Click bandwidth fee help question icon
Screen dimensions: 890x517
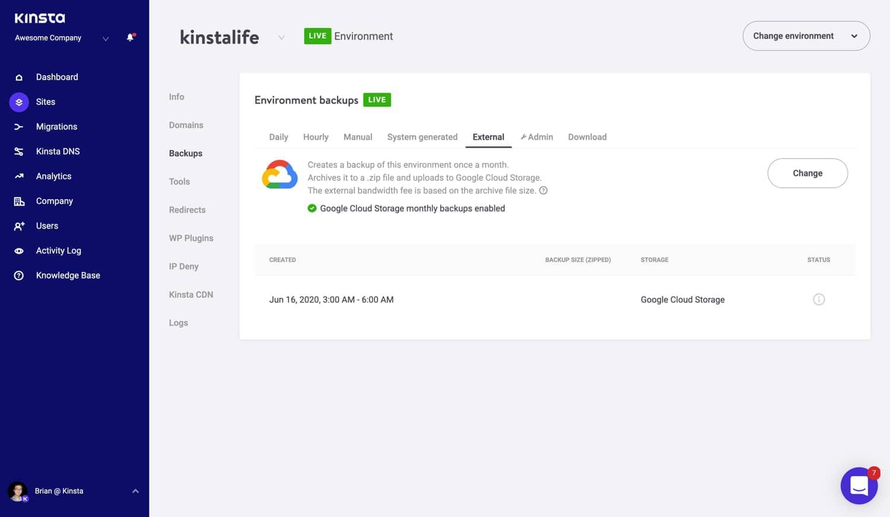point(543,191)
